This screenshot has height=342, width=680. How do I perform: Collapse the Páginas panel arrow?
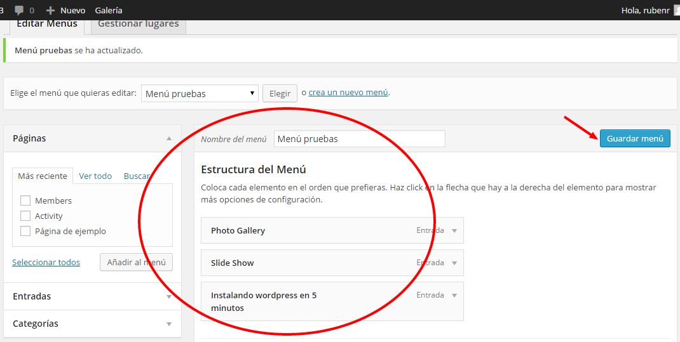(x=168, y=138)
